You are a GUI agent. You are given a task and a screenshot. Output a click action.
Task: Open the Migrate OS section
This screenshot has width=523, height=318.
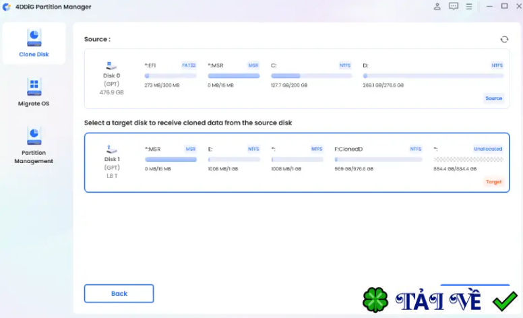tap(34, 92)
